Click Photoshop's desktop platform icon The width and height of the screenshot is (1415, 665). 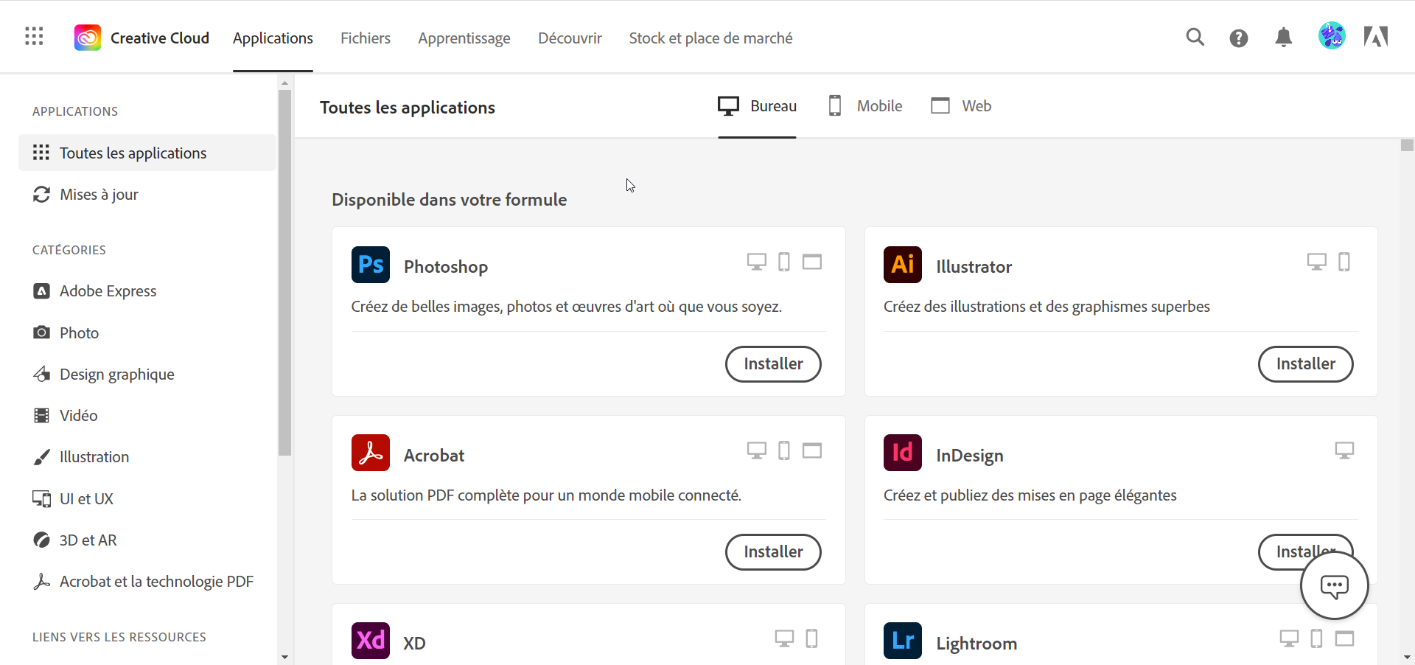click(757, 262)
